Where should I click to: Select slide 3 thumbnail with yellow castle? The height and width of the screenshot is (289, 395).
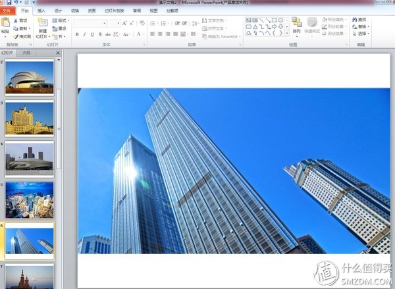tap(30, 118)
